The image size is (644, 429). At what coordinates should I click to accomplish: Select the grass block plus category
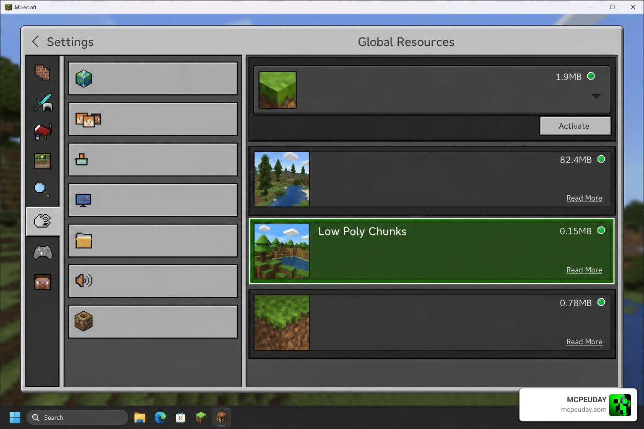tap(42, 161)
